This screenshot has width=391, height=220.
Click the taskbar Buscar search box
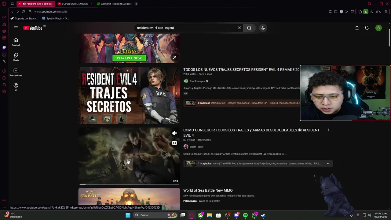coord(156,215)
